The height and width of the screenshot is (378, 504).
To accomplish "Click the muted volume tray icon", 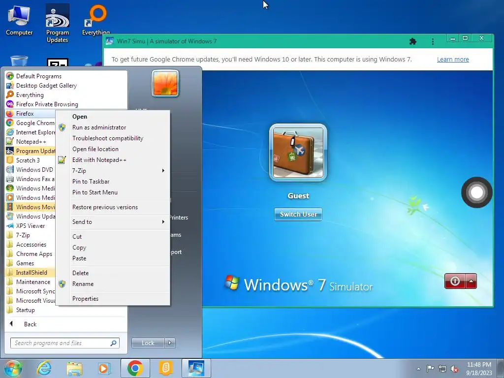I will coord(454,369).
